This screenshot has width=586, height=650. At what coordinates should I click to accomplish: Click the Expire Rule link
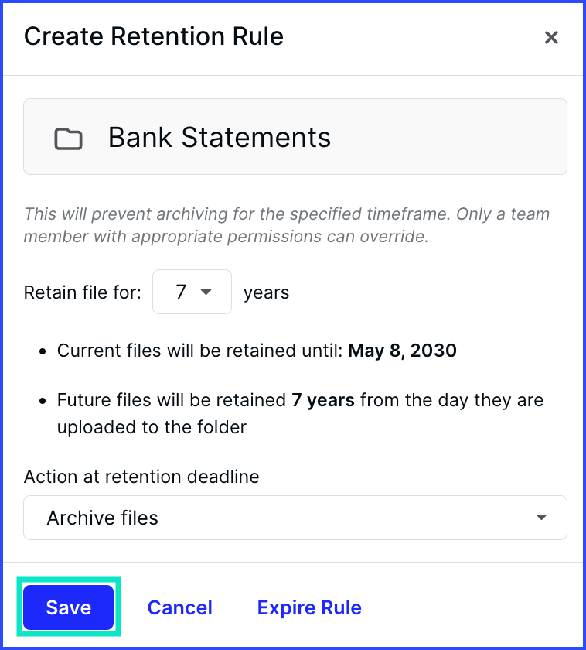[x=309, y=607]
